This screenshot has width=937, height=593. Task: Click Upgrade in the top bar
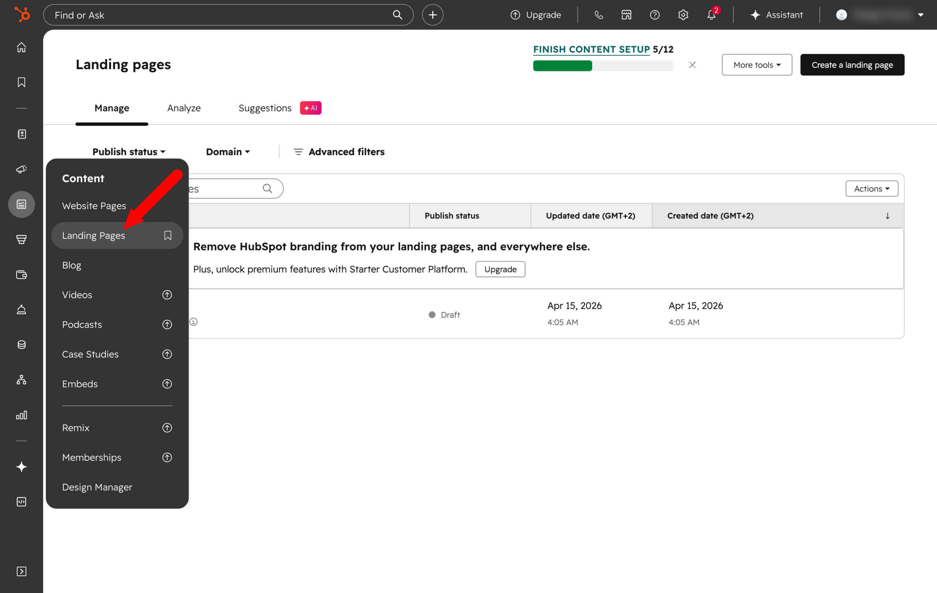pos(535,15)
